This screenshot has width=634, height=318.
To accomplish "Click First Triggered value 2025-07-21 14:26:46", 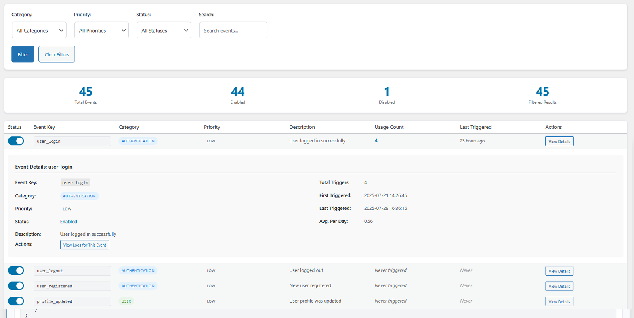I will pos(386,195).
